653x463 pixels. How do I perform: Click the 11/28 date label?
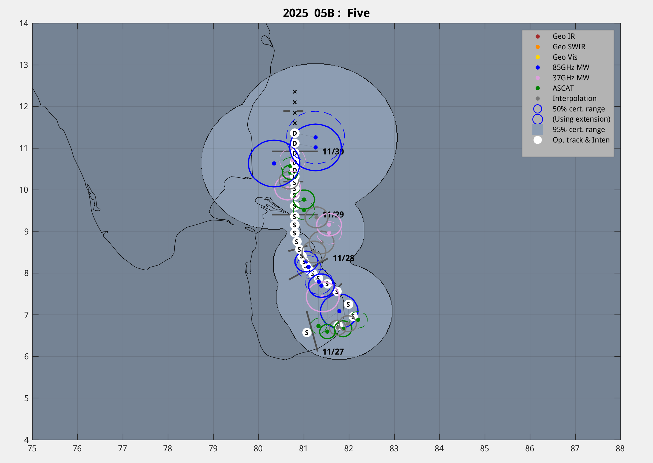click(343, 258)
